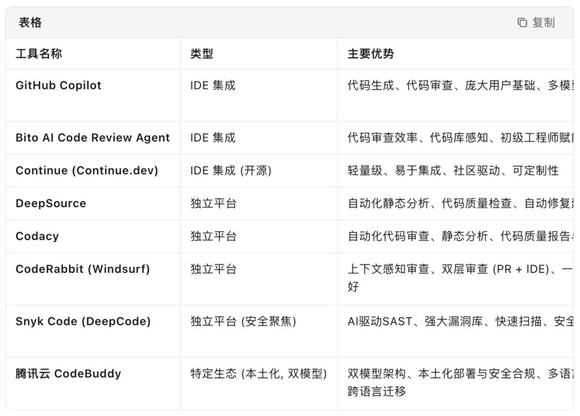Click the AI驱动SAST advantages text
Screen dimensions: 580x416
460,321
